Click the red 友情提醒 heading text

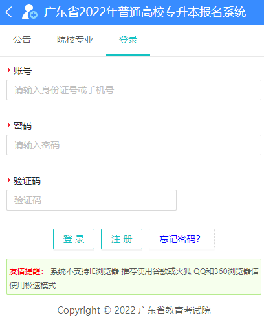pos(27,271)
